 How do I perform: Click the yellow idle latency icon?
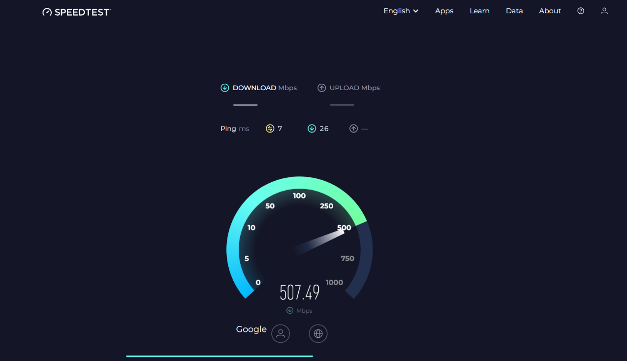pyautogui.click(x=270, y=129)
